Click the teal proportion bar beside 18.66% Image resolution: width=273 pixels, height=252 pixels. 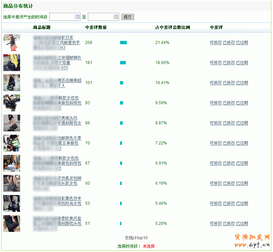pos(123,63)
